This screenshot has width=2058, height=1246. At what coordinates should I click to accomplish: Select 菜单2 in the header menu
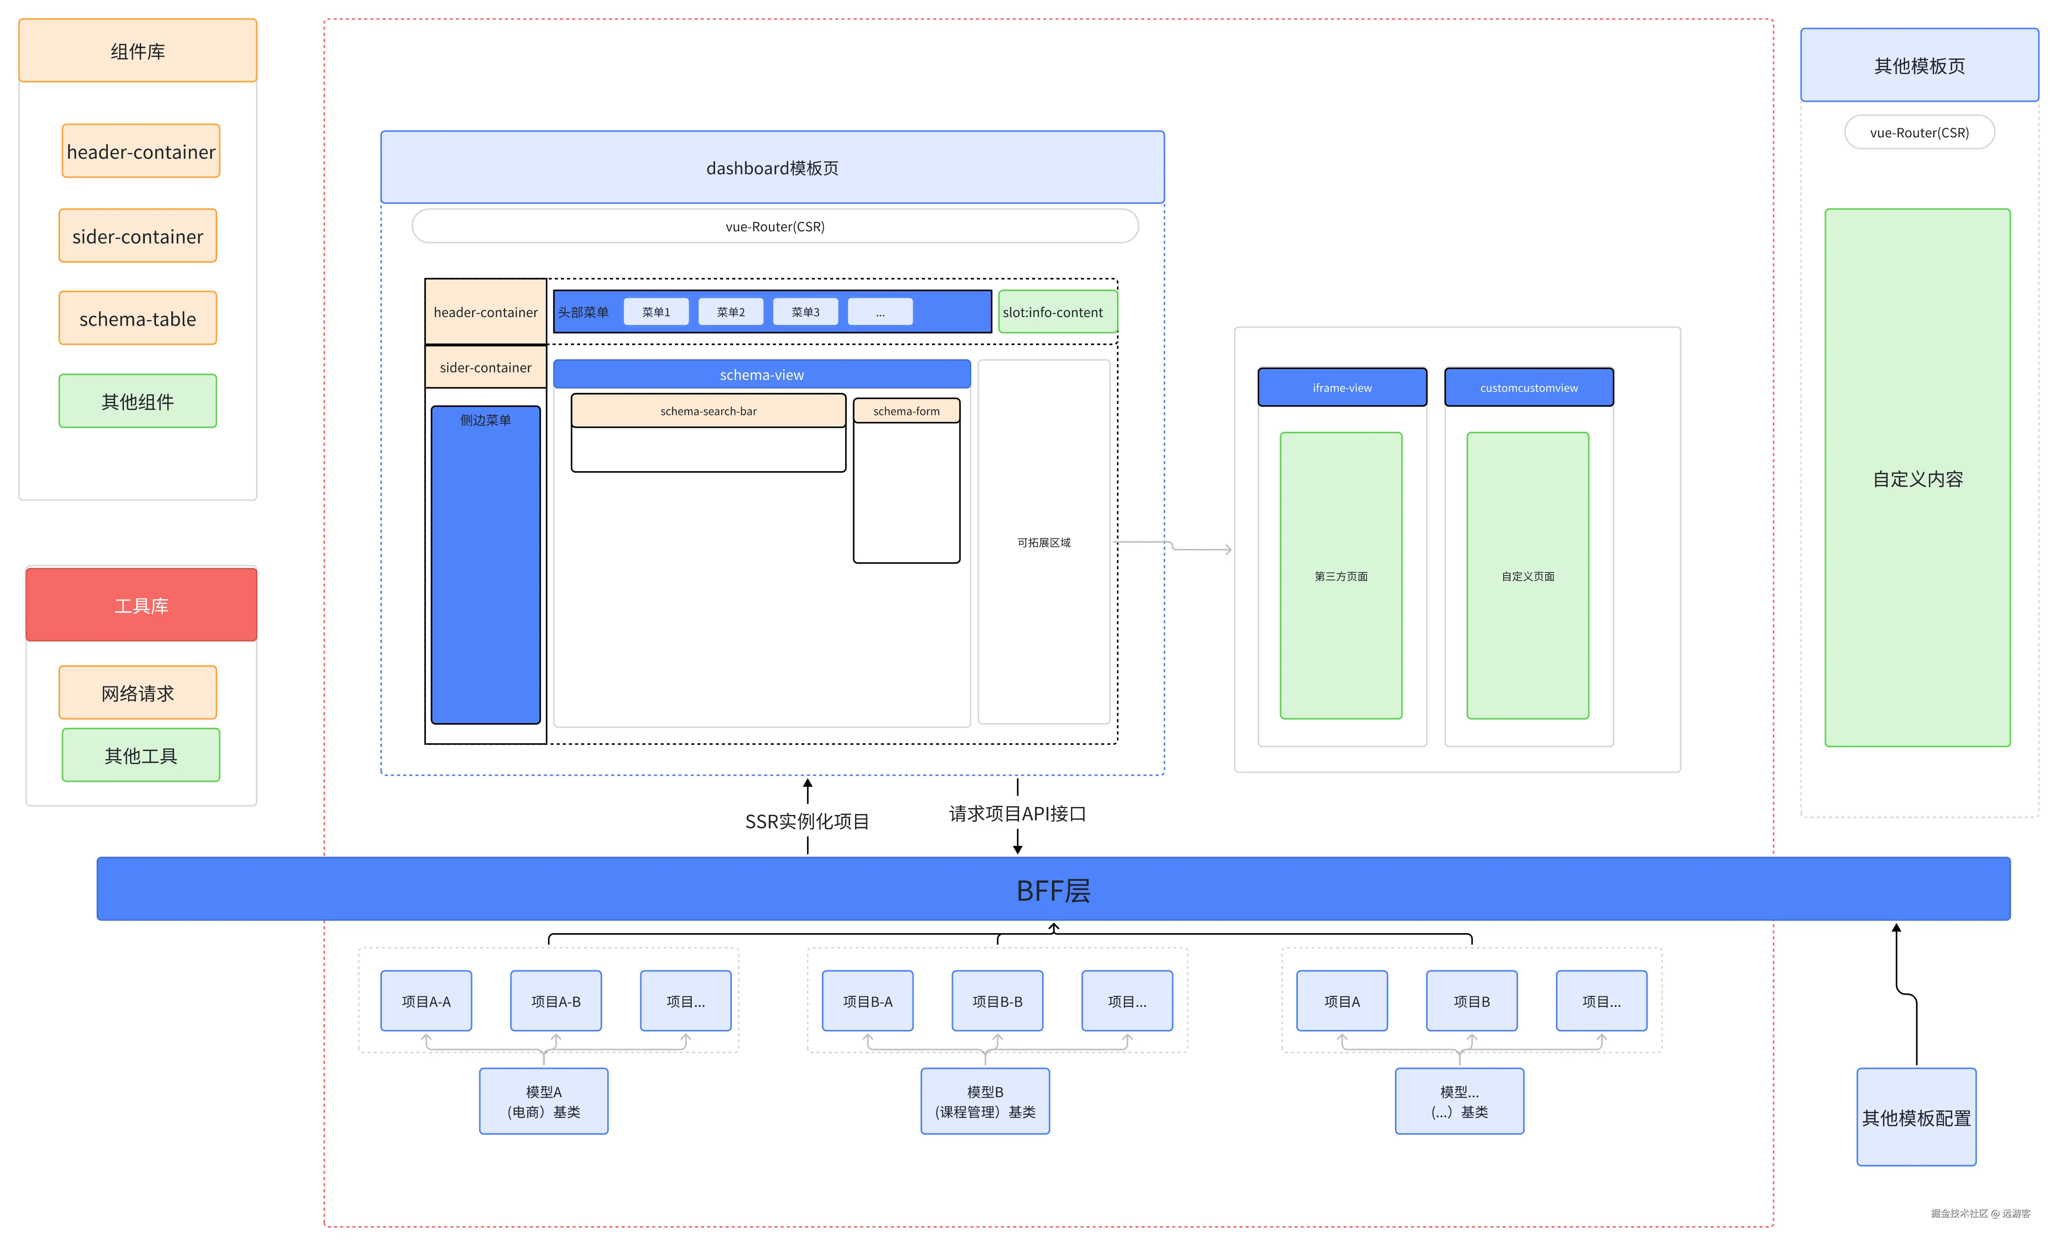click(x=731, y=311)
